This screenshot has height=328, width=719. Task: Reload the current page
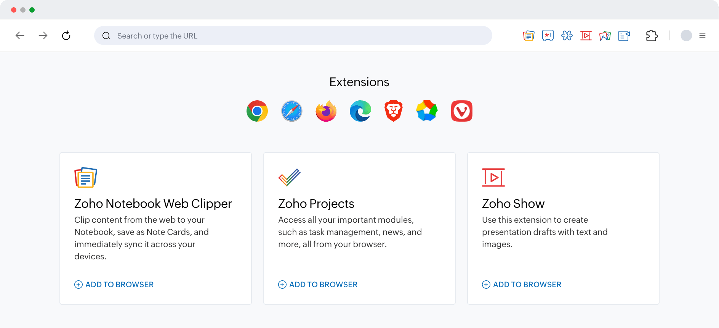[66, 35]
